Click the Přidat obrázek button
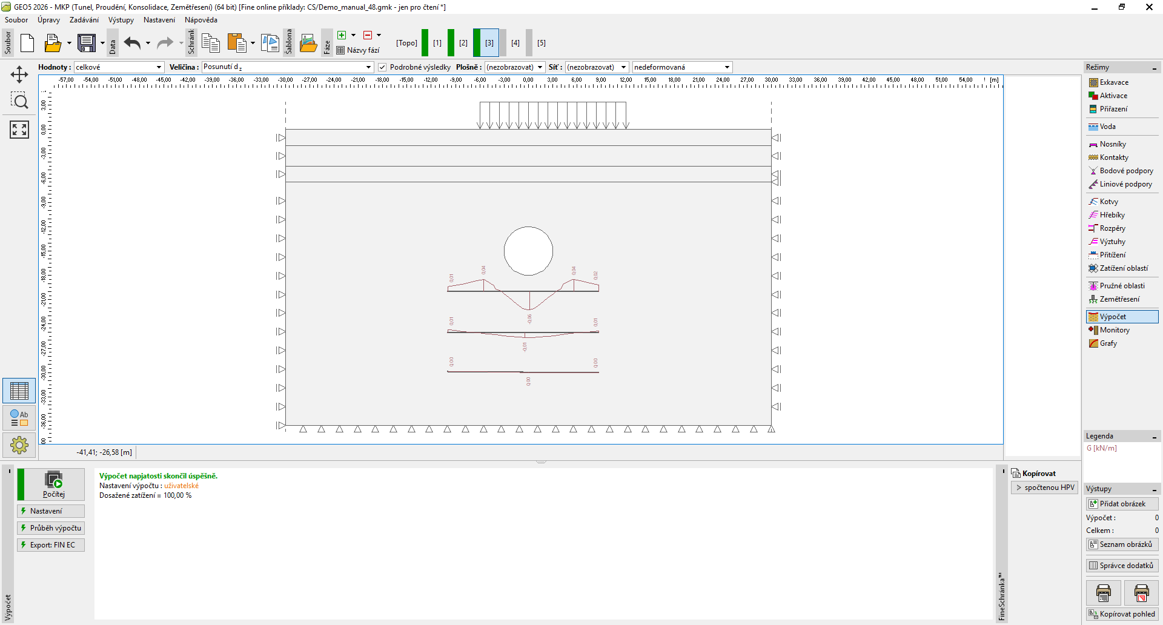 tap(1122, 504)
